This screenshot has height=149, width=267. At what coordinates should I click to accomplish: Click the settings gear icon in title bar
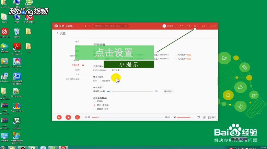point(195,26)
